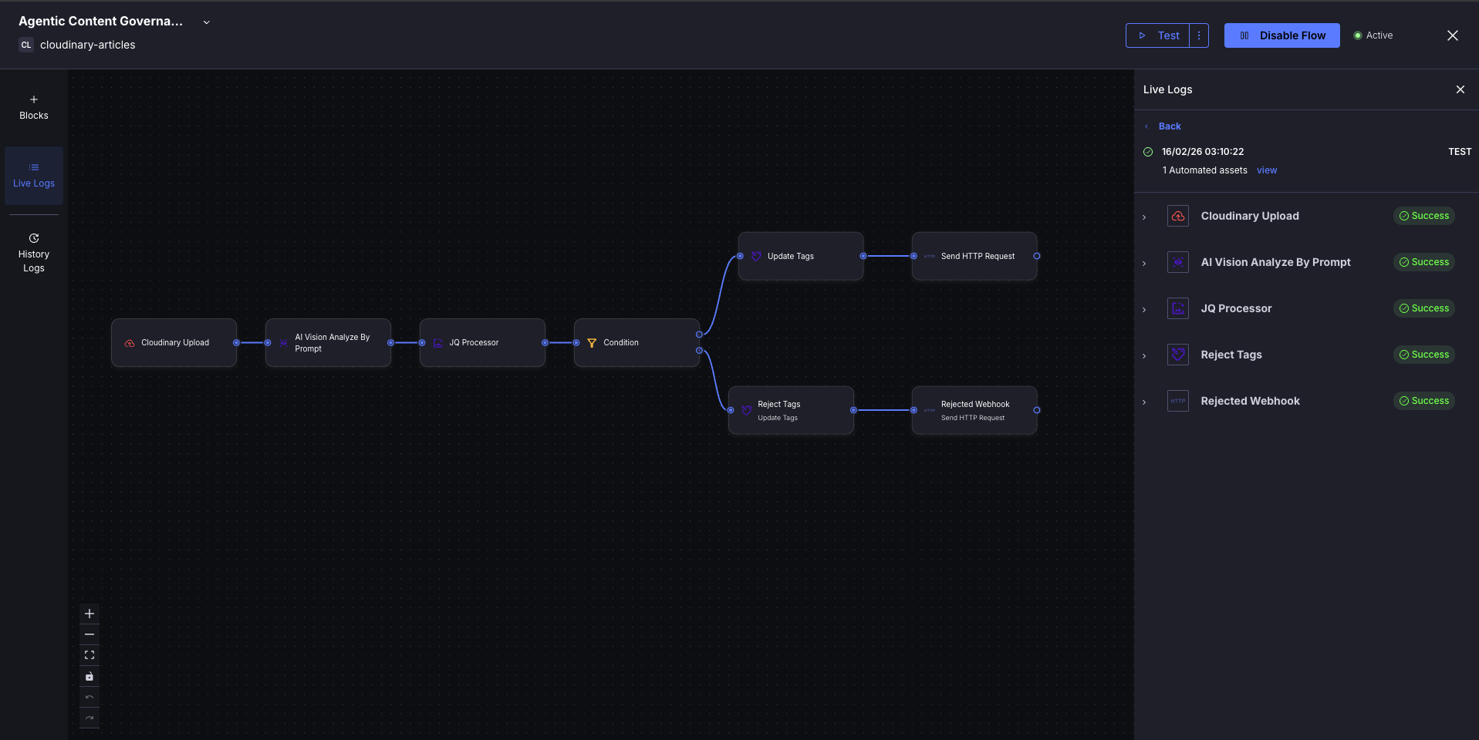The width and height of the screenshot is (1479, 740).
Task: Click the HTTP icon next to Rejected Webhook
Action: coord(1177,401)
